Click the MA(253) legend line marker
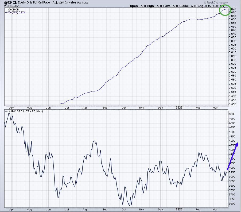Screen dimensions: 241x212 [6, 12]
